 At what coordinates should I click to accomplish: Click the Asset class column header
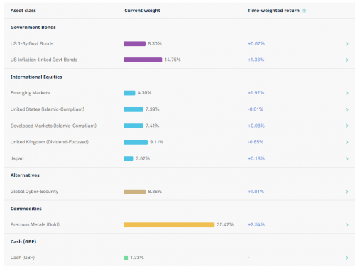[x=23, y=11]
